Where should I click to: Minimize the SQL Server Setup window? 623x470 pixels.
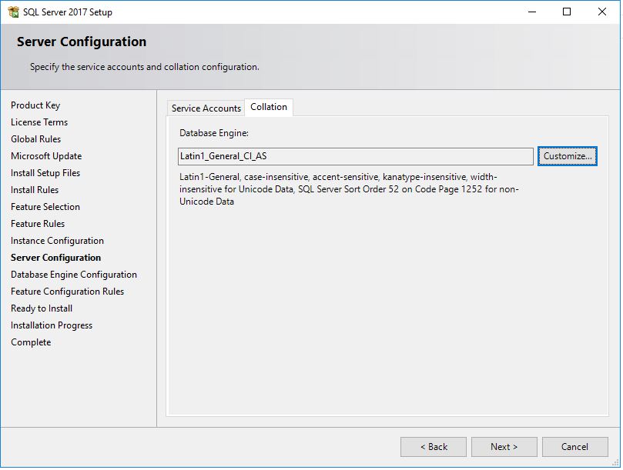532,12
